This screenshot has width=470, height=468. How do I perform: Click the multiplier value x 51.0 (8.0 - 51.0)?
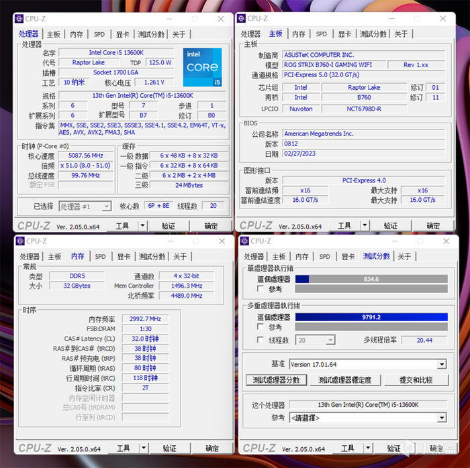click(86, 166)
